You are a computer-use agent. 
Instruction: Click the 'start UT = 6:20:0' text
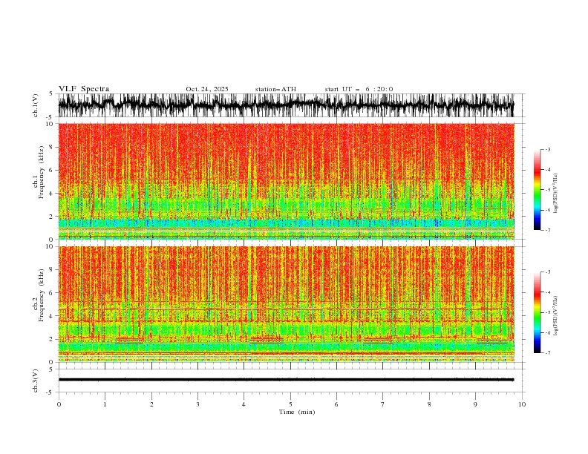359,89
